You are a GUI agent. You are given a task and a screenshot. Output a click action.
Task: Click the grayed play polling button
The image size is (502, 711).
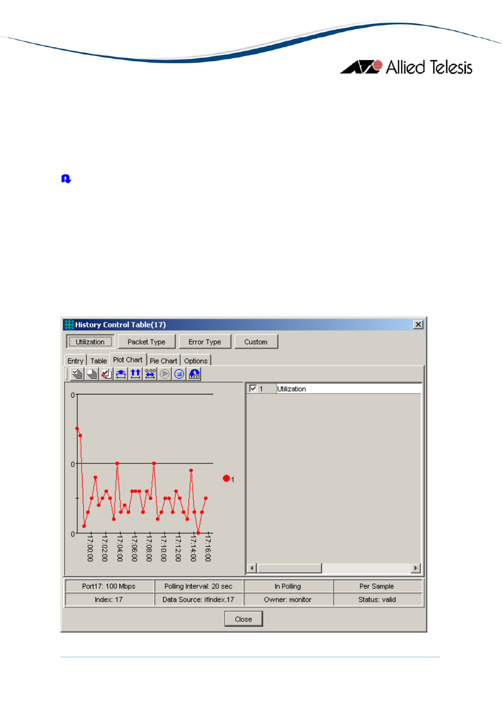(x=165, y=374)
